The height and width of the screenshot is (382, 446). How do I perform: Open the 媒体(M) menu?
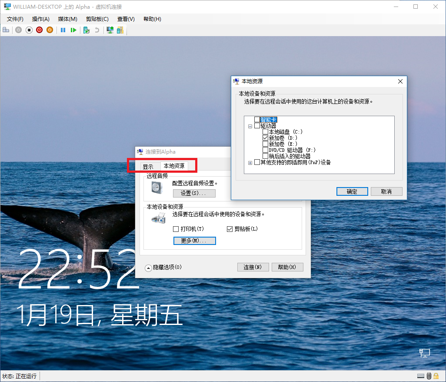pos(67,19)
